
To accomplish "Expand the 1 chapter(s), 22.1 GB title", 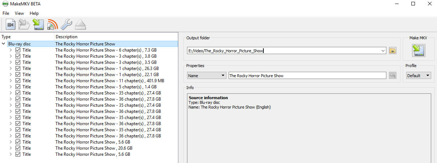I will [11, 75].
